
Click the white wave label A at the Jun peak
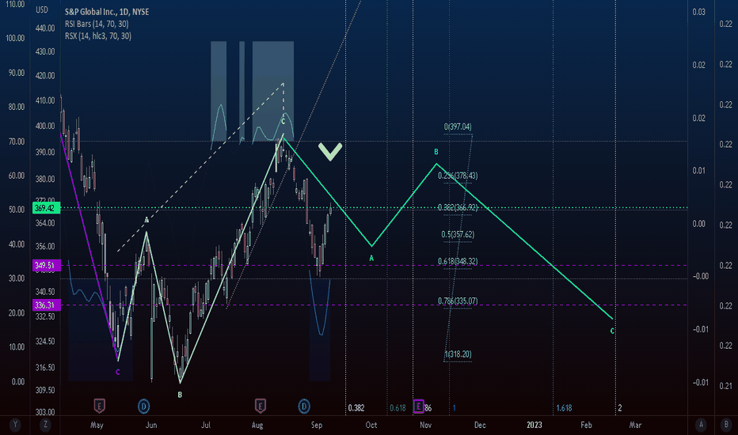pyautogui.click(x=146, y=221)
